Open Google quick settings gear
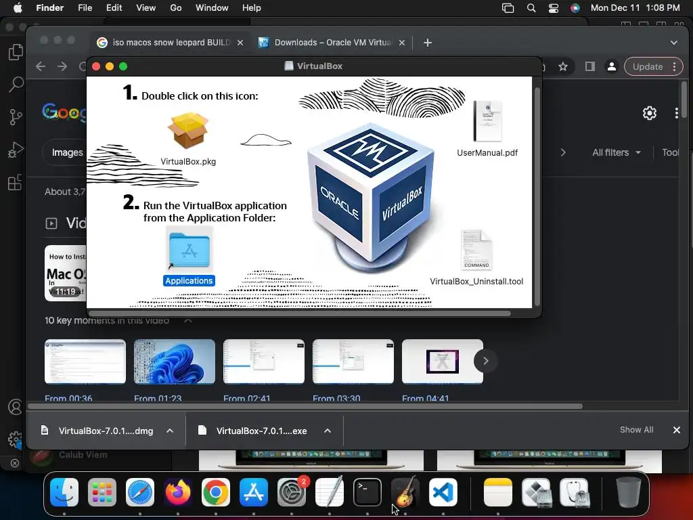 pyautogui.click(x=649, y=113)
